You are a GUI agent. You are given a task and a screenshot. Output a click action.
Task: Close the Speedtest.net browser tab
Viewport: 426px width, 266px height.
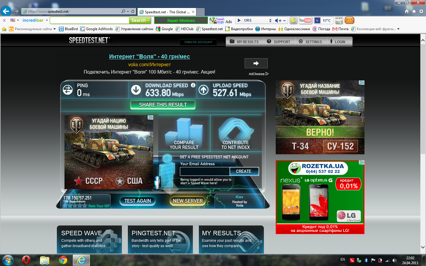(x=193, y=12)
